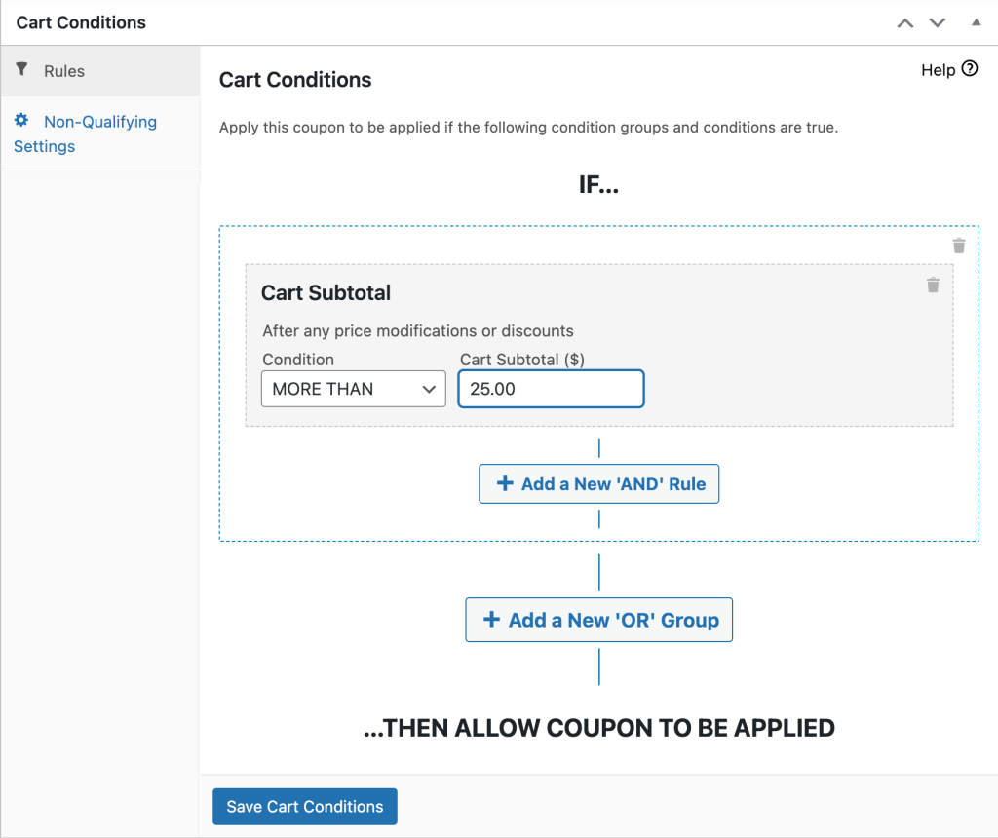Switch to the Non-Qualifying Settings tab

pos(100,133)
